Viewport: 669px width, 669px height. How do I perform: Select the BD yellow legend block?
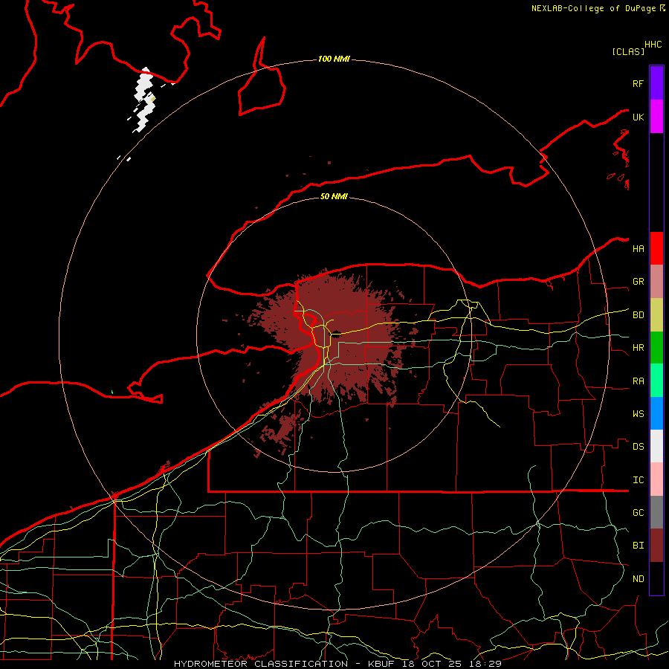(656, 315)
